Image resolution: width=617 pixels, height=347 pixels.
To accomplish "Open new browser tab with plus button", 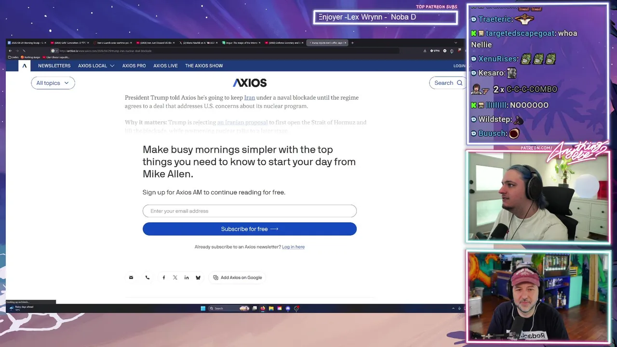I will [352, 43].
